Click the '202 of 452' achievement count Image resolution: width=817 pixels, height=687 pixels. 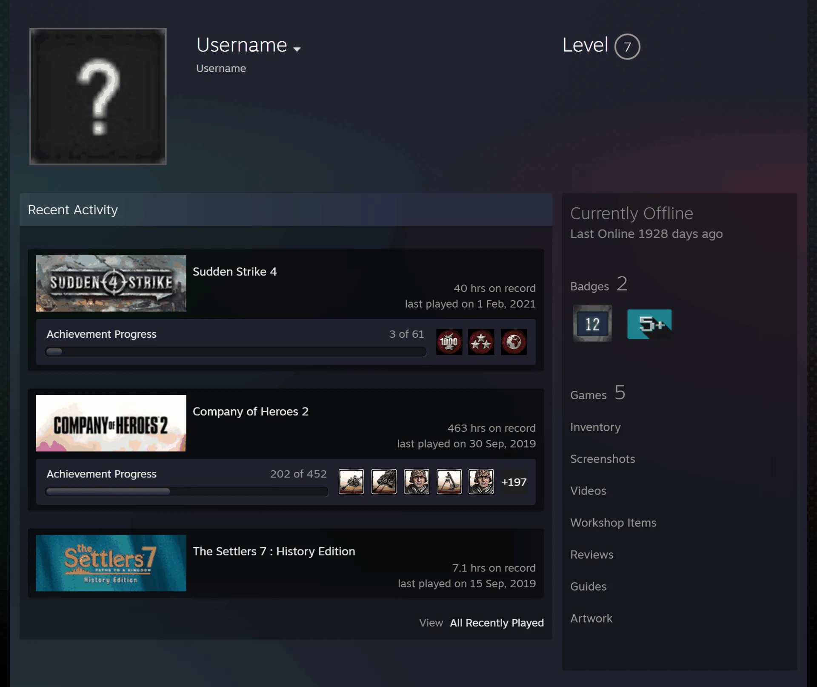pos(298,474)
